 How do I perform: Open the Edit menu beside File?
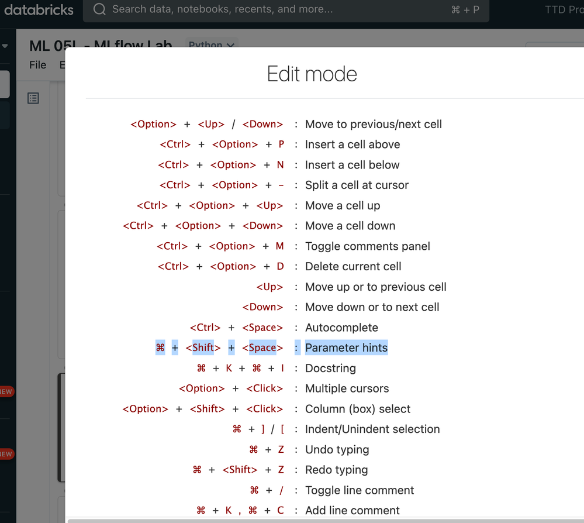pos(63,65)
